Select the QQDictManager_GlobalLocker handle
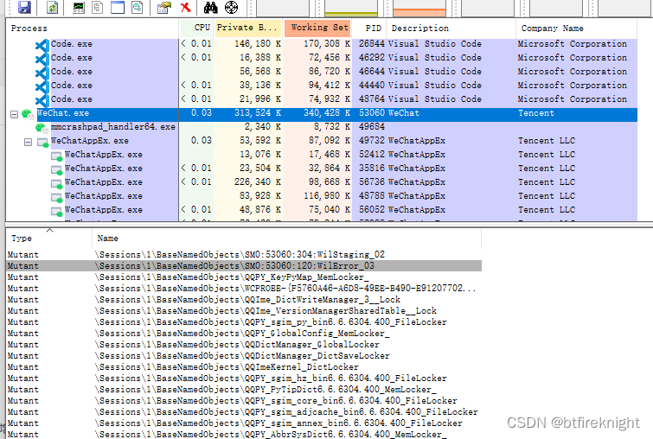The image size is (653, 439). (x=244, y=345)
